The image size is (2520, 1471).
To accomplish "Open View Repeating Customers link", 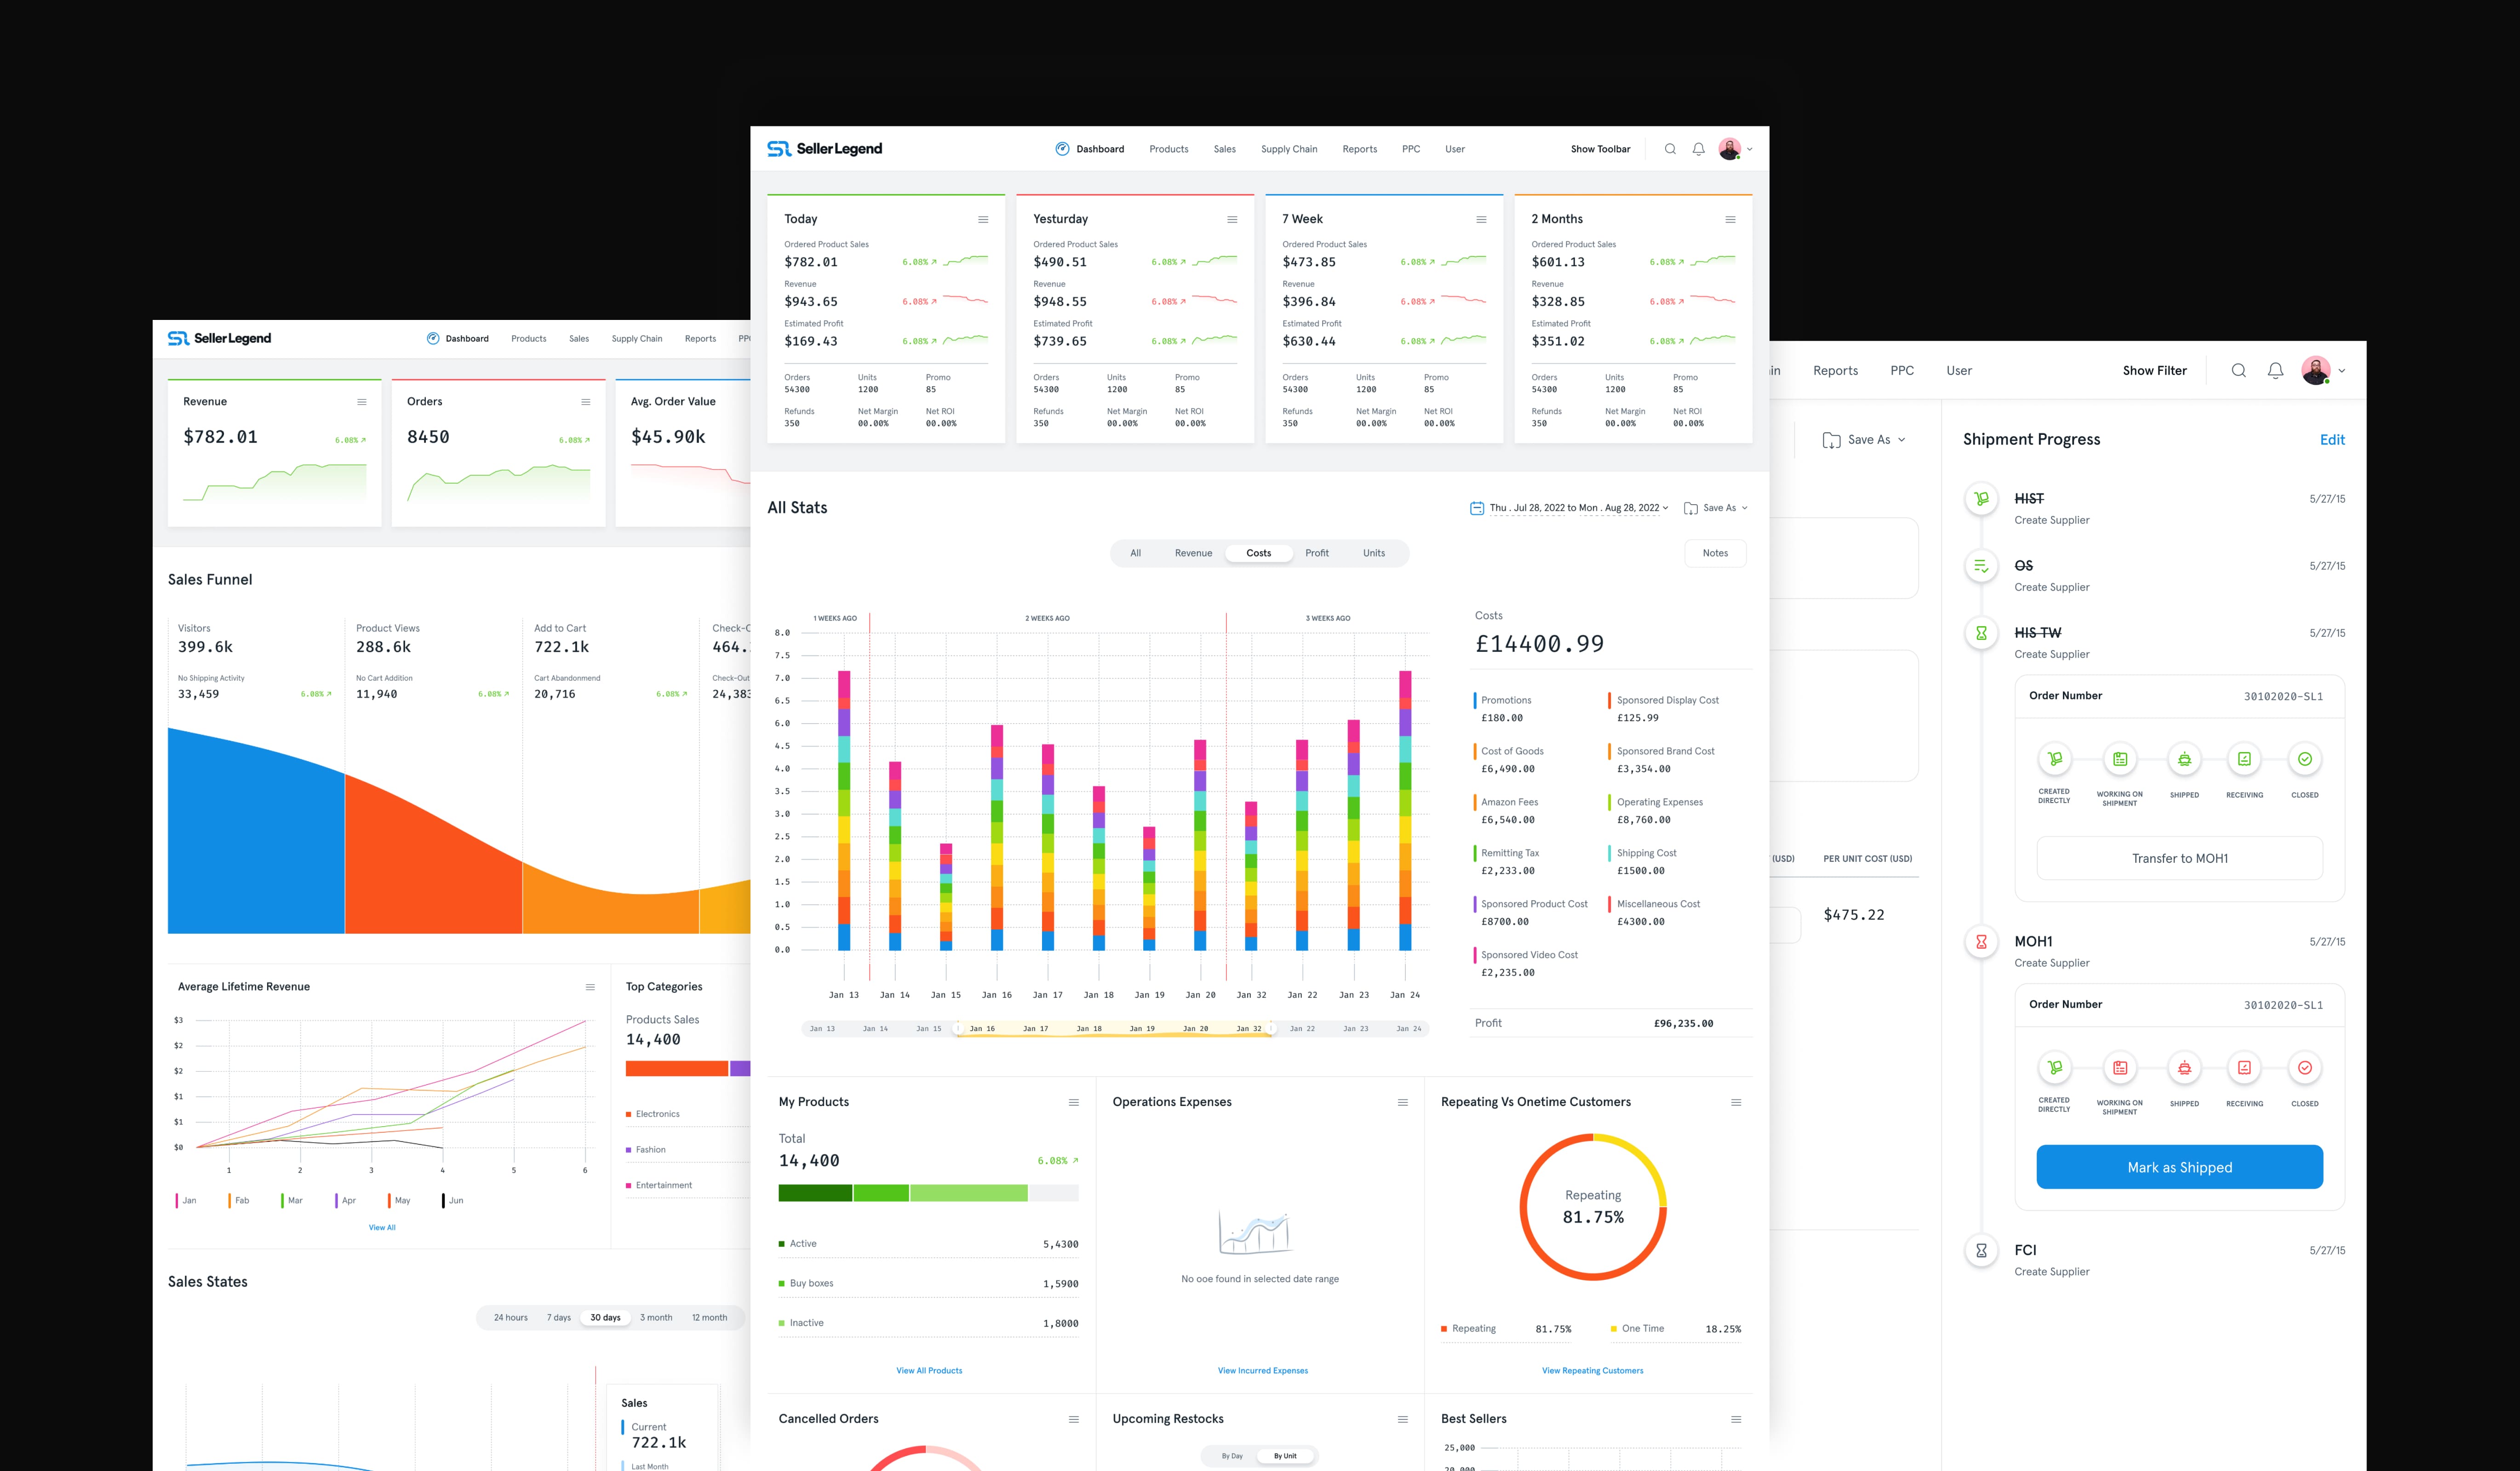I will [x=1593, y=1371].
